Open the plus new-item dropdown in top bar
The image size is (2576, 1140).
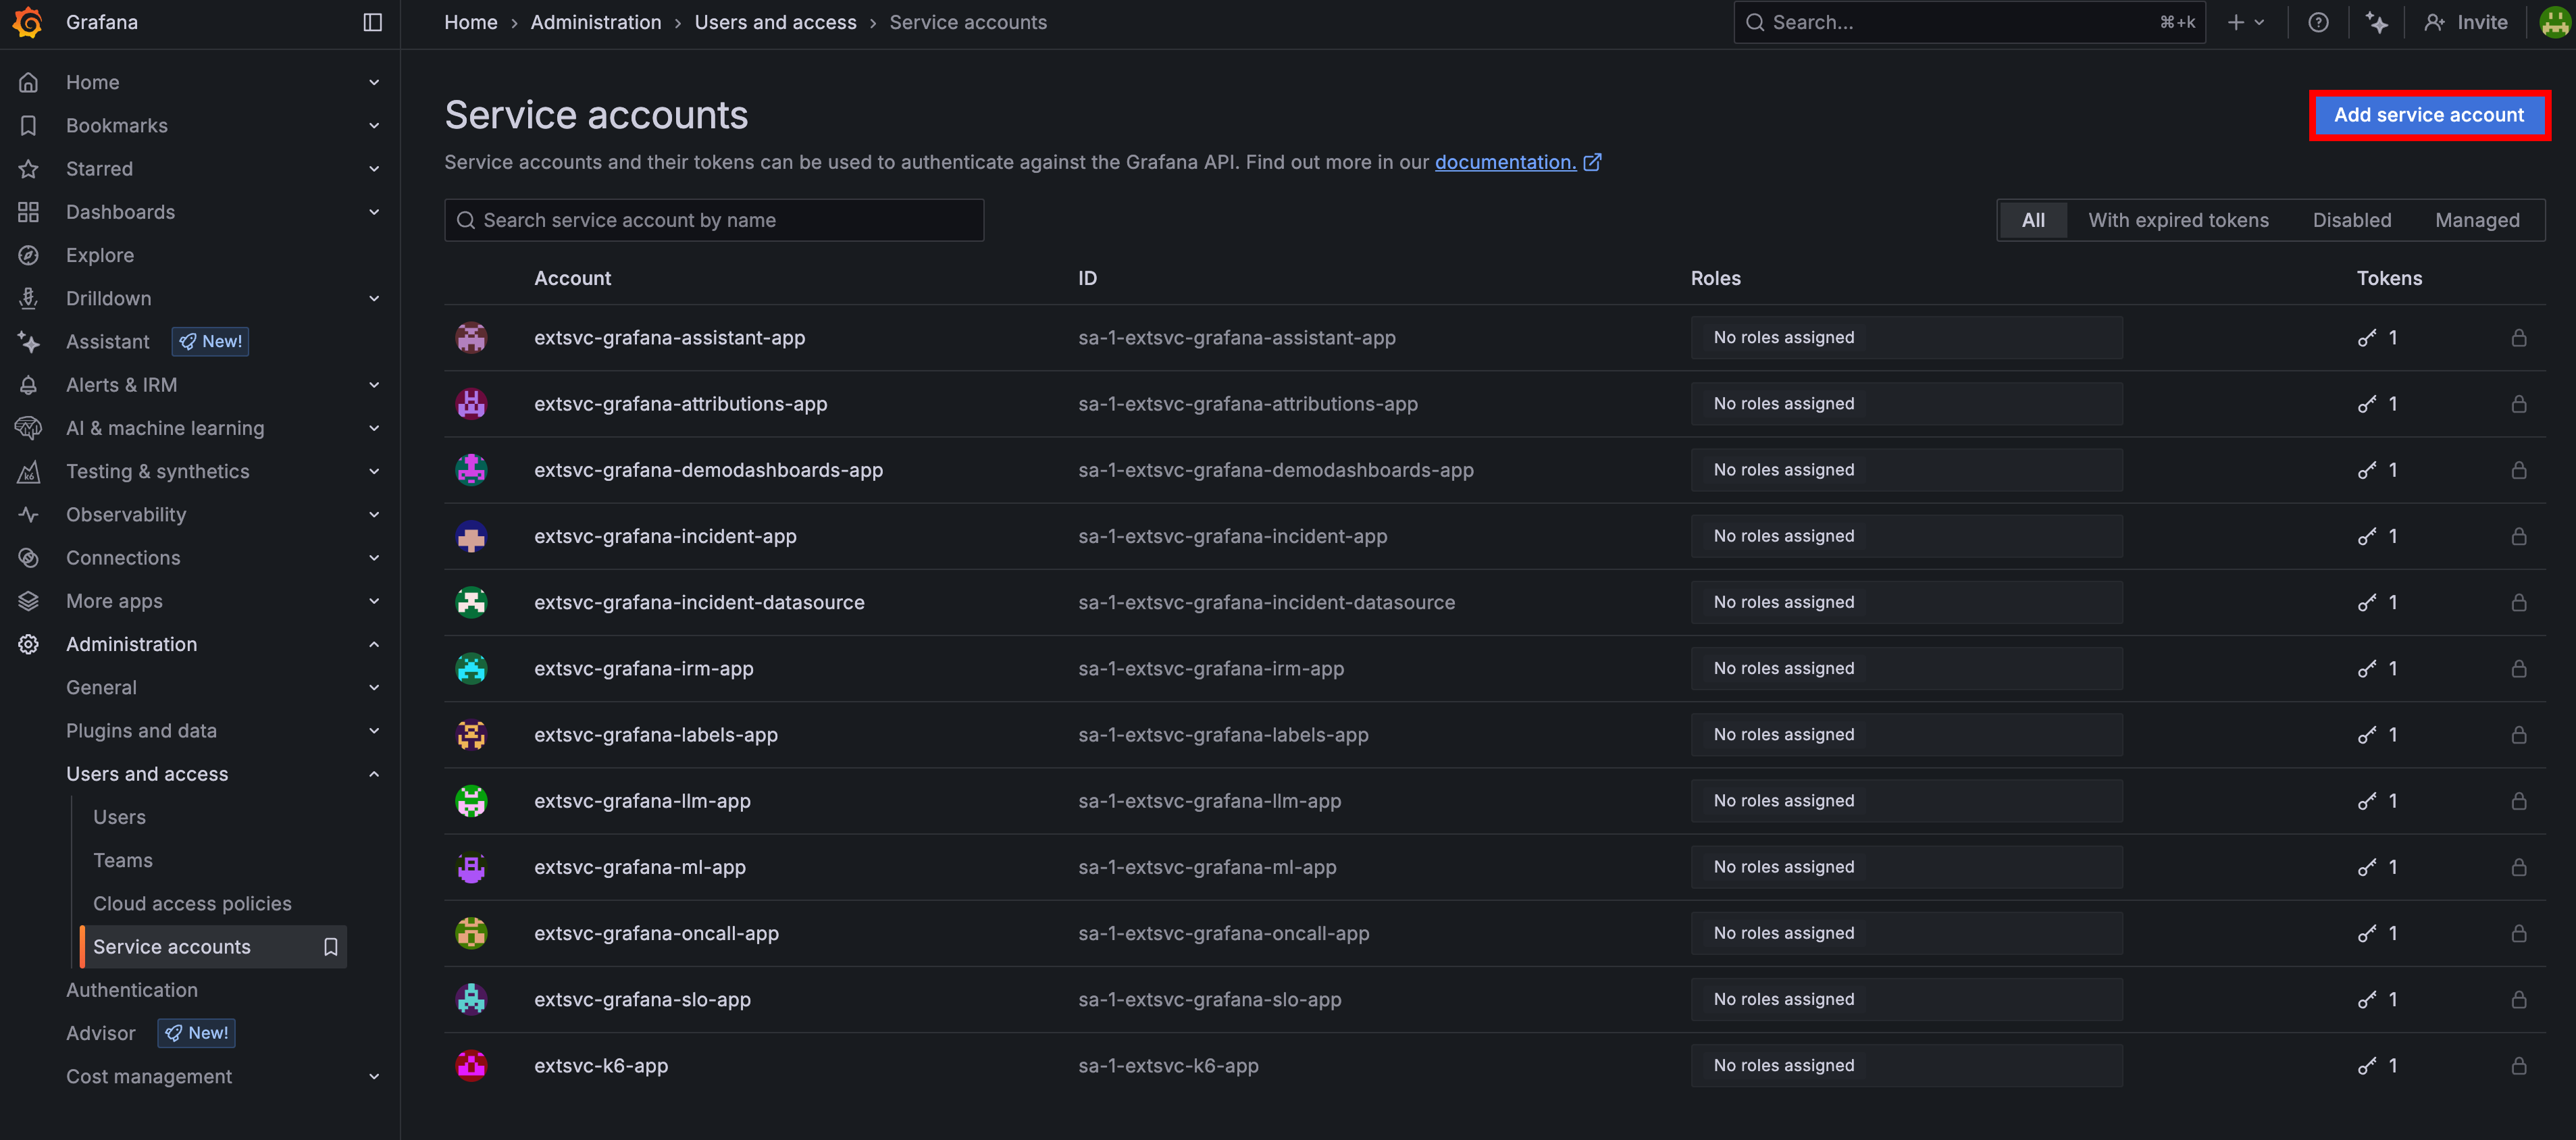pyautogui.click(x=2244, y=22)
